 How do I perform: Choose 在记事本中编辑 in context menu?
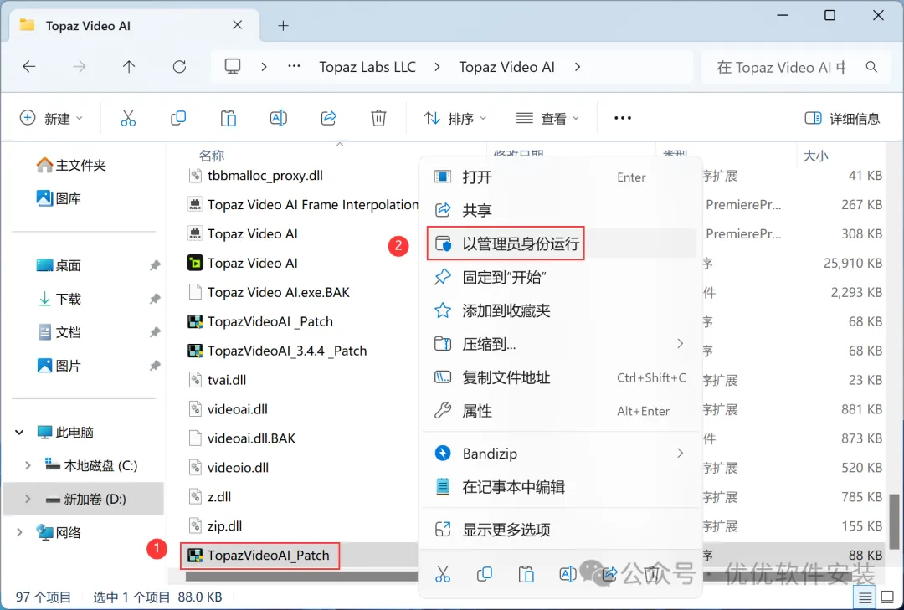tap(561, 487)
